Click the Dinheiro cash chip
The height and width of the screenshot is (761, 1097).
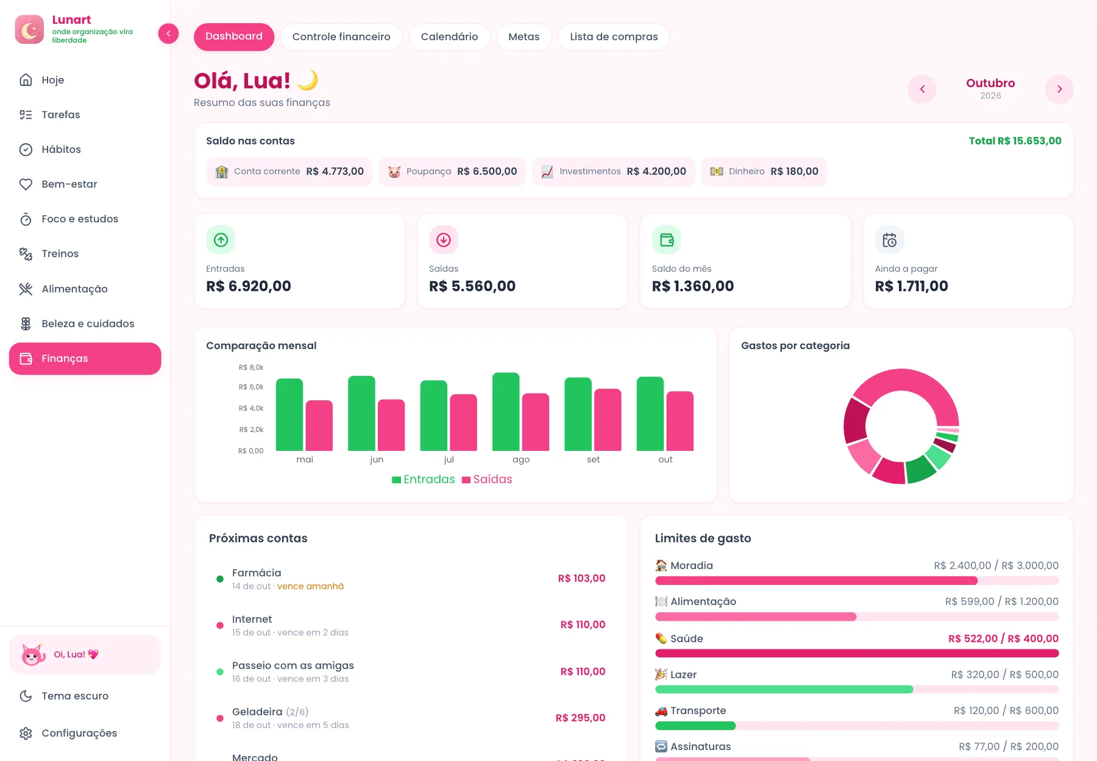pos(764,172)
